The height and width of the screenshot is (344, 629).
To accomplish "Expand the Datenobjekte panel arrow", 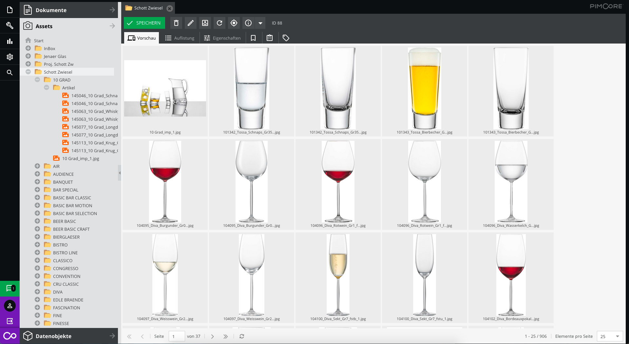I will 112,336.
